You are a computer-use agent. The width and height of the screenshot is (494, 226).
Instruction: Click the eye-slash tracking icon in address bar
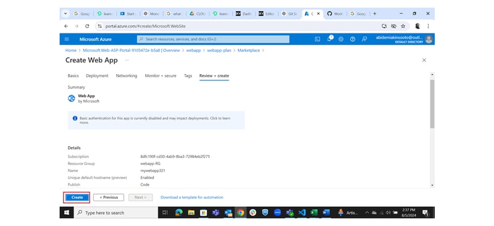click(x=393, y=26)
